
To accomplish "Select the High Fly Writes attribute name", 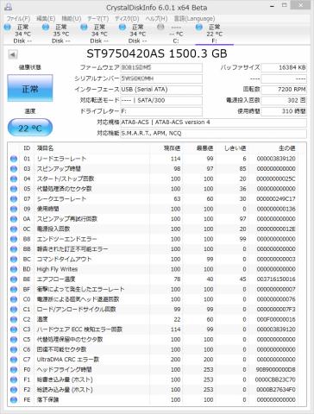I will pyautogui.click(x=57, y=269).
